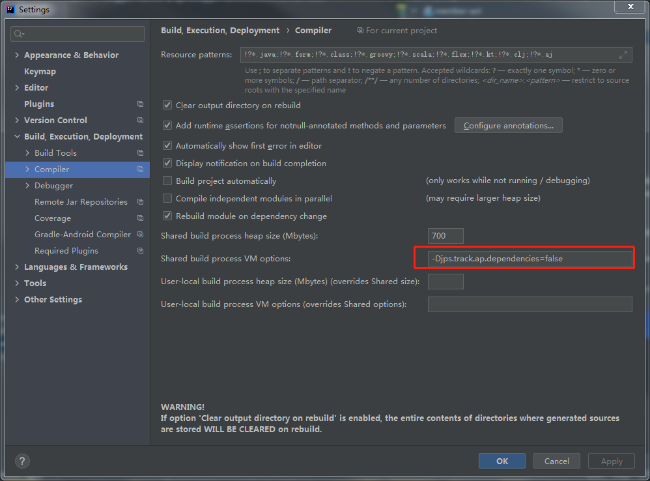Click the IntelliJ icon in the Settings title bar
This screenshot has width=650, height=481.
[11, 10]
